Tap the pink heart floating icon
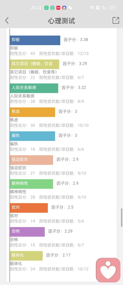Image resolution: width=123 pixels, height=285 pixels. (x=108, y=270)
